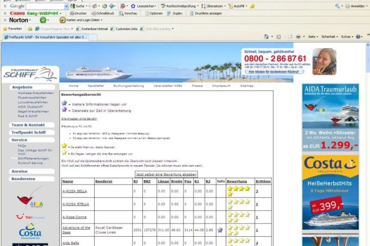This screenshot has height=246, width=370.
Task: Open Veranstalter-AGBs in the site navigation
Action: tap(168, 86)
